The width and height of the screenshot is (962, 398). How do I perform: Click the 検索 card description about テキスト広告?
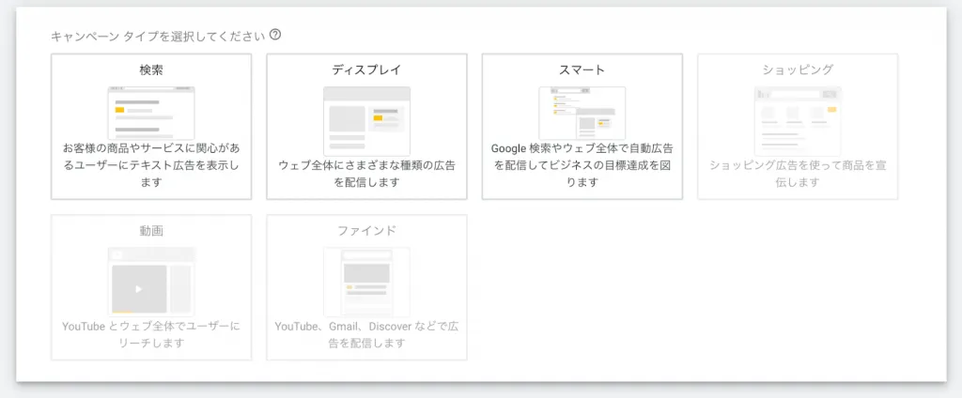(x=151, y=165)
